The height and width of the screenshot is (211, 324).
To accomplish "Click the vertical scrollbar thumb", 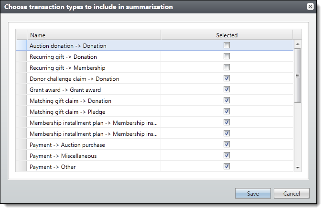I will [x=298, y=76].
